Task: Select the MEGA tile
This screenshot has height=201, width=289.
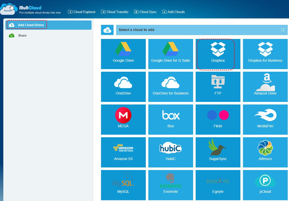Action: click(123, 119)
